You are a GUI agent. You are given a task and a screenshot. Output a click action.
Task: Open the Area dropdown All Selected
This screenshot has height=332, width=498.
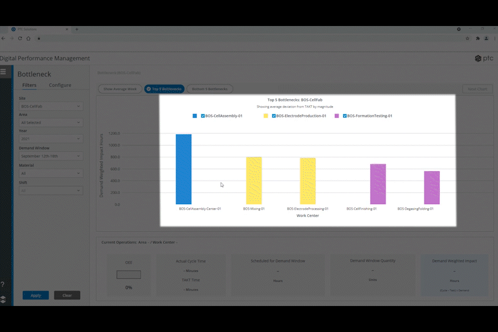51,123
